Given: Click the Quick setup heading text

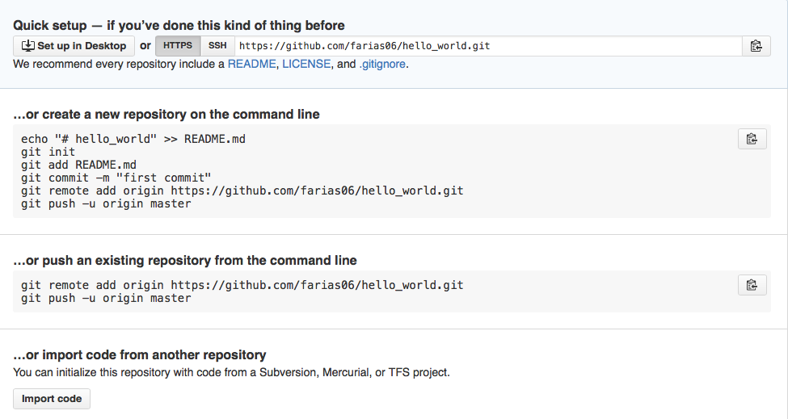Looking at the screenshot, I should tap(179, 25).
